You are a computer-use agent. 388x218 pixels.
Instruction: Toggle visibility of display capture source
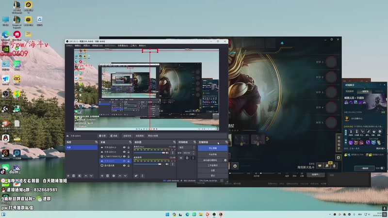124,165
